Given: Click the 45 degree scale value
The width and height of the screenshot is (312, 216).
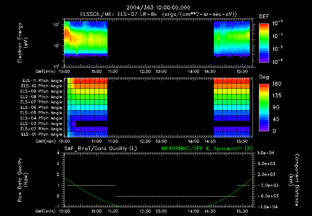Looking at the screenshot, I should click(276, 119).
